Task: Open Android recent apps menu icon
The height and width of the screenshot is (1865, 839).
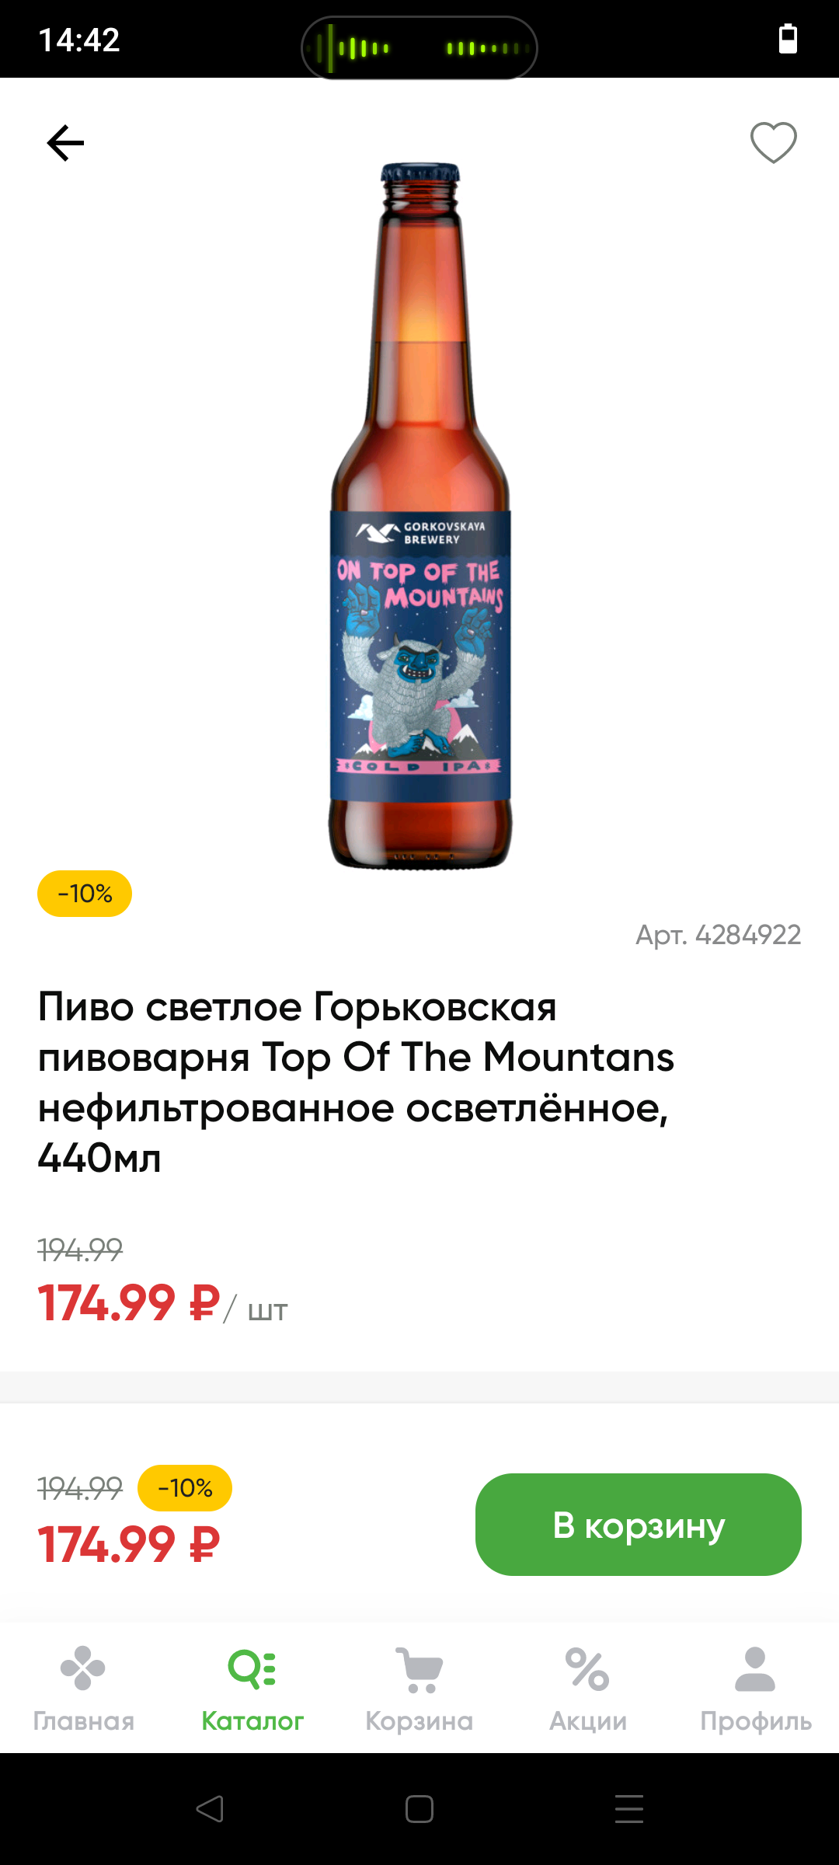Action: (x=629, y=1809)
